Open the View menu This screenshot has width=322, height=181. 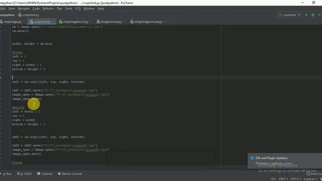click(x=12, y=9)
